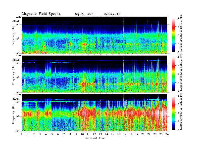Click hour '12' on the Universal Time axis
The width and height of the screenshot is (199, 154).
94,134
